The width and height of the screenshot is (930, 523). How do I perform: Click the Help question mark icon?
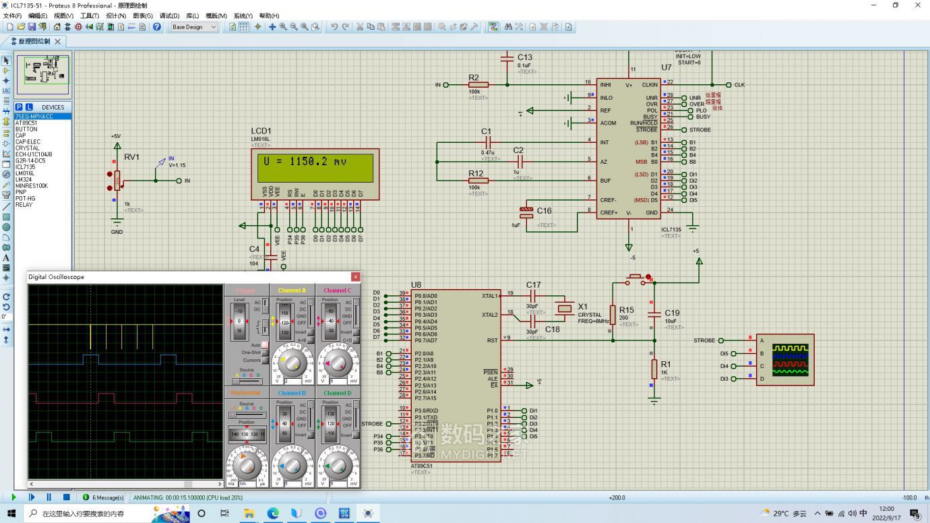tap(157, 27)
